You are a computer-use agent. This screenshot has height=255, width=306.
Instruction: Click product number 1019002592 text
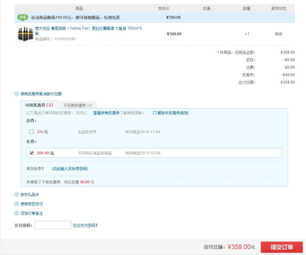point(65,39)
